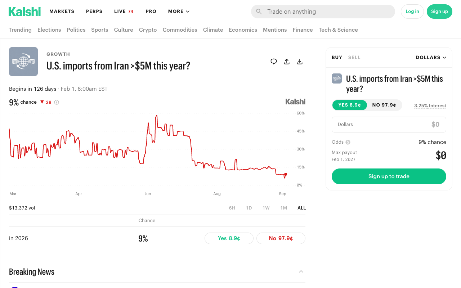Open the MARKETS menu item
The image size is (461, 288).
[62, 12]
